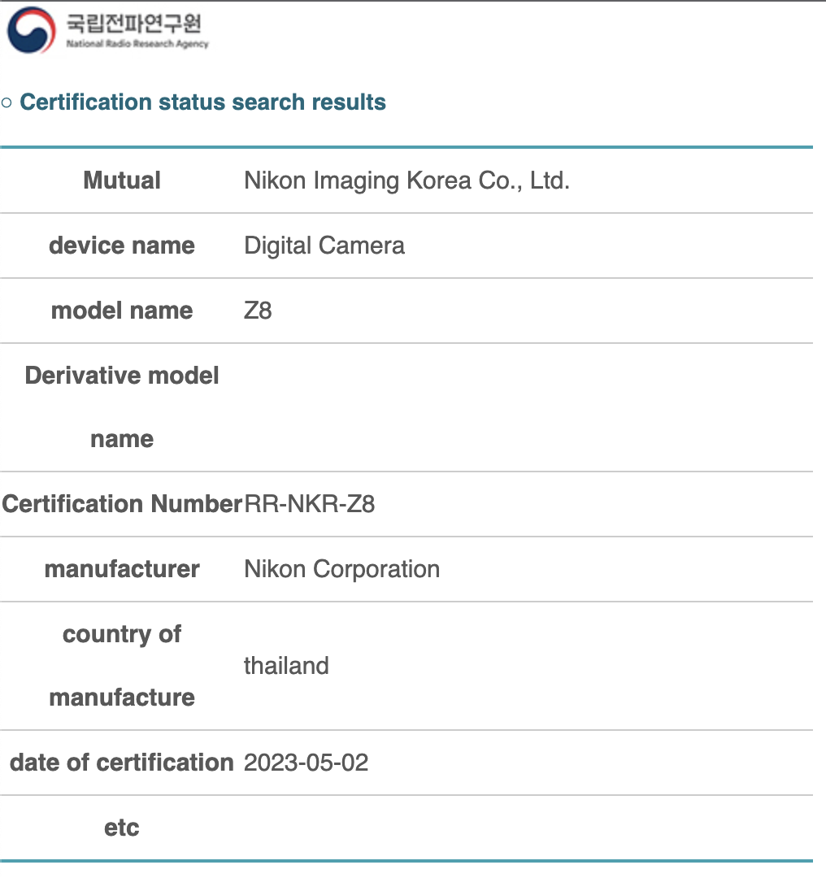Image resolution: width=826 pixels, height=878 pixels.
Task: Click the manufacturer row label
Action: point(122,569)
